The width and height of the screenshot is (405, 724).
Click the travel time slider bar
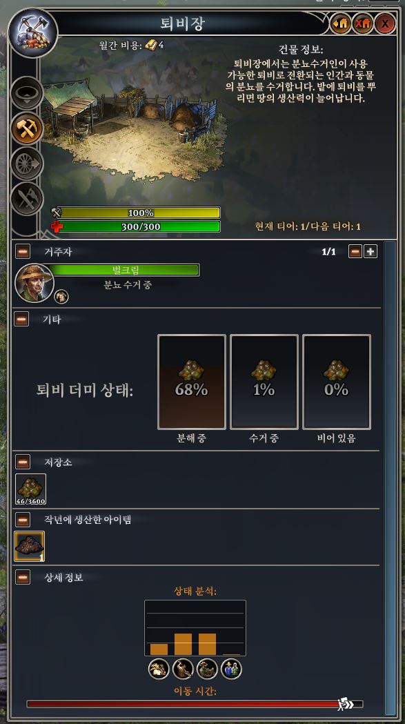tap(195, 704)
